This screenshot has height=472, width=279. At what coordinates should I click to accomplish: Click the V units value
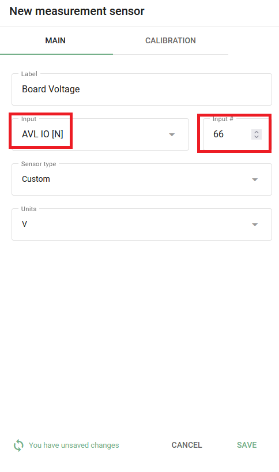tap(24, 224)
